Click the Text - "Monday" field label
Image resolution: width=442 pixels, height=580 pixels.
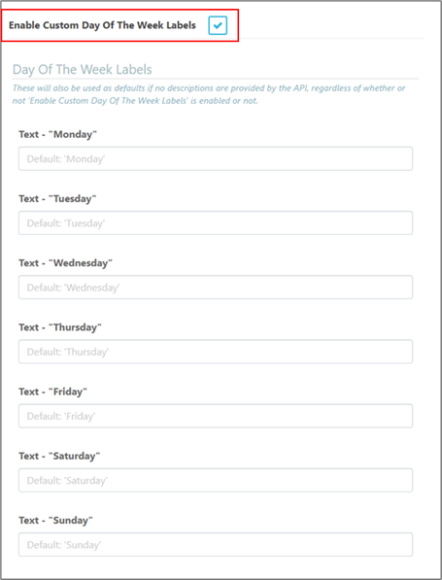[57, 134]
